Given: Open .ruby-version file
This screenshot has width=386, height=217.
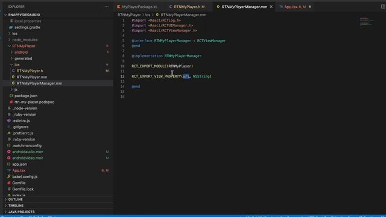Looking at the screenshot, I should point(24,139).
